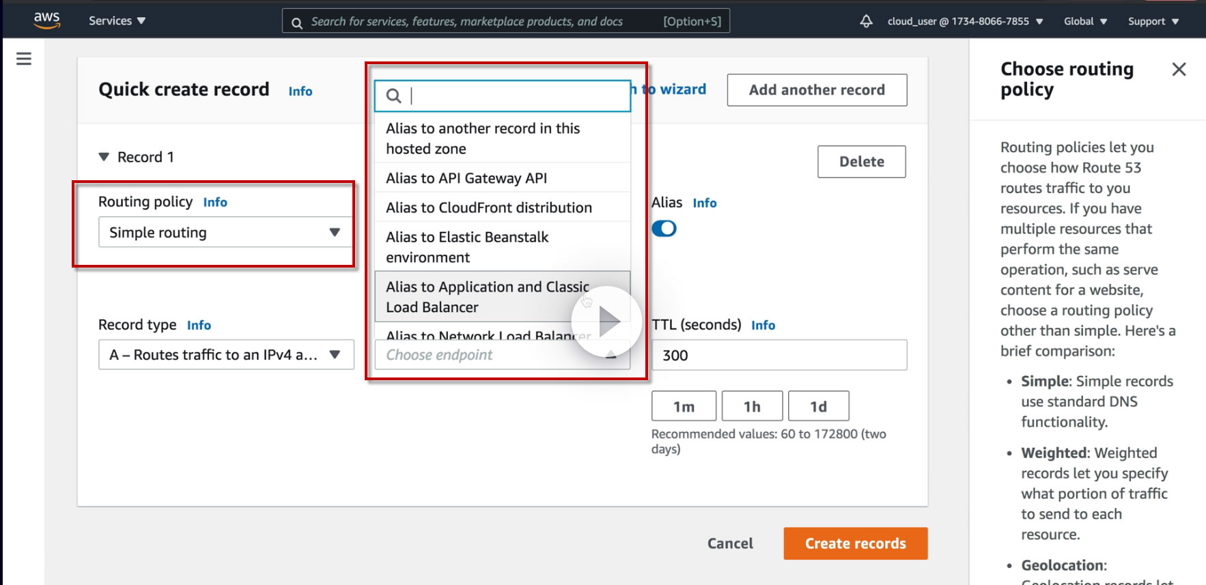Click Info next to Quick create record
Screen dimensions: 1206x585
(300, 91)
